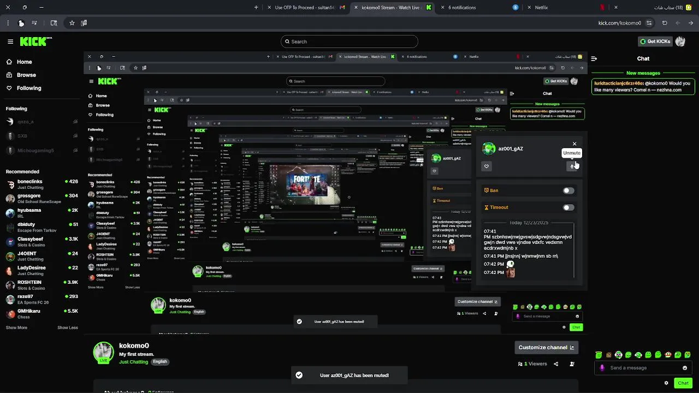Collapse the outermost sidebar list with Show Less
699x393 pixels.
68,328
